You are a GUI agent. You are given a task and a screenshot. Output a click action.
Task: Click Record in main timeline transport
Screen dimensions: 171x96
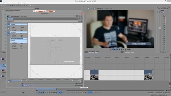pyautogui.click(x=37, y=93)
